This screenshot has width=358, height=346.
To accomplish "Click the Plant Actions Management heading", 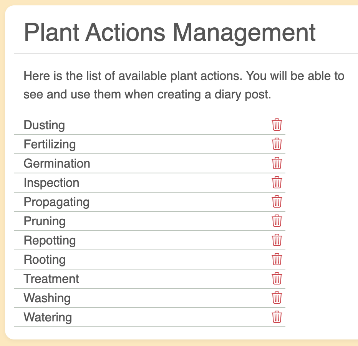I will 170,33.
